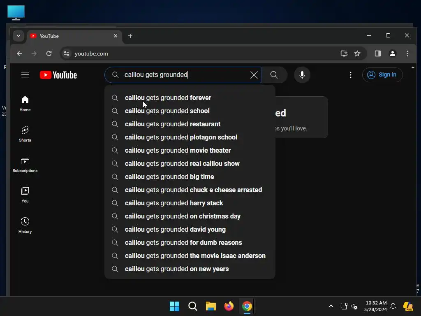Open the You section in sidebar
Image resolution: width=421 pixels, height=316 pixels.
point(25,195)
